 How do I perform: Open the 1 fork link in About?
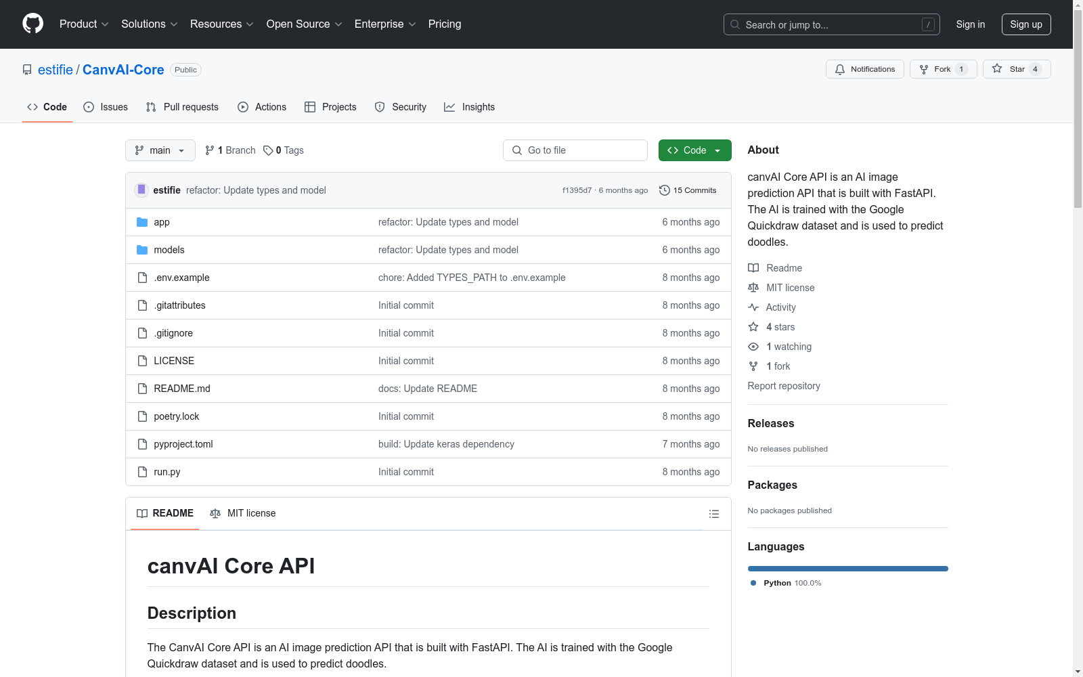[x=778, y=366]
